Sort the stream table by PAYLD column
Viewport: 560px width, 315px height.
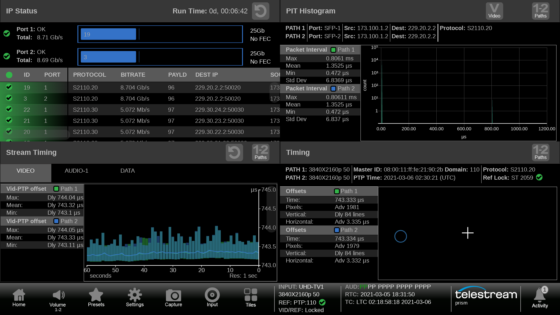pos(177,75)
